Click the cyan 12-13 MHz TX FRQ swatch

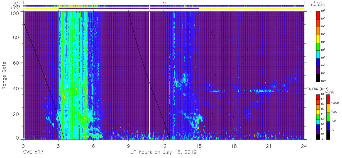tap(318, 122)
